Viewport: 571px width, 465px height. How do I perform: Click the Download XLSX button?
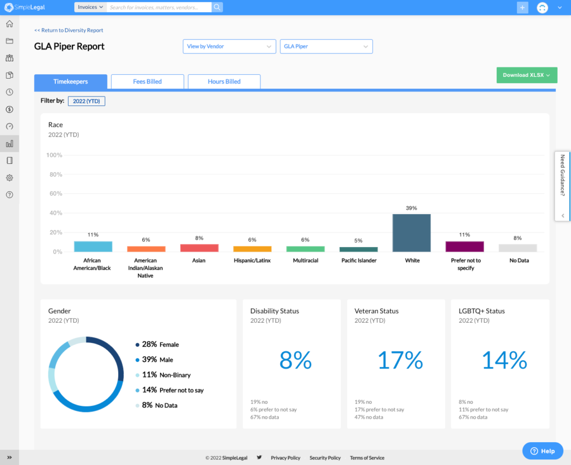tap(526, 75)
